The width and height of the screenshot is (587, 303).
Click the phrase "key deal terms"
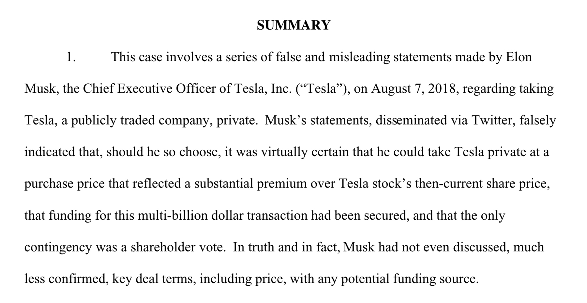(154, 279)
